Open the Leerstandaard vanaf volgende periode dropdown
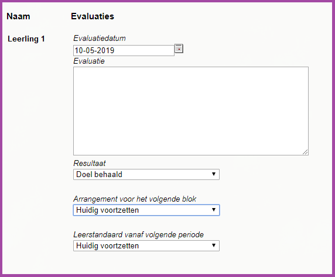Screen dimensions: 335x277 point(146,245)
